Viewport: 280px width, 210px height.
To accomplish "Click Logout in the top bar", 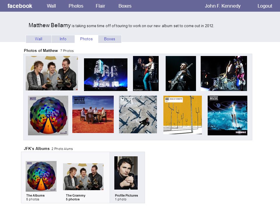I will pyautogui.click(x=265, y=6).
